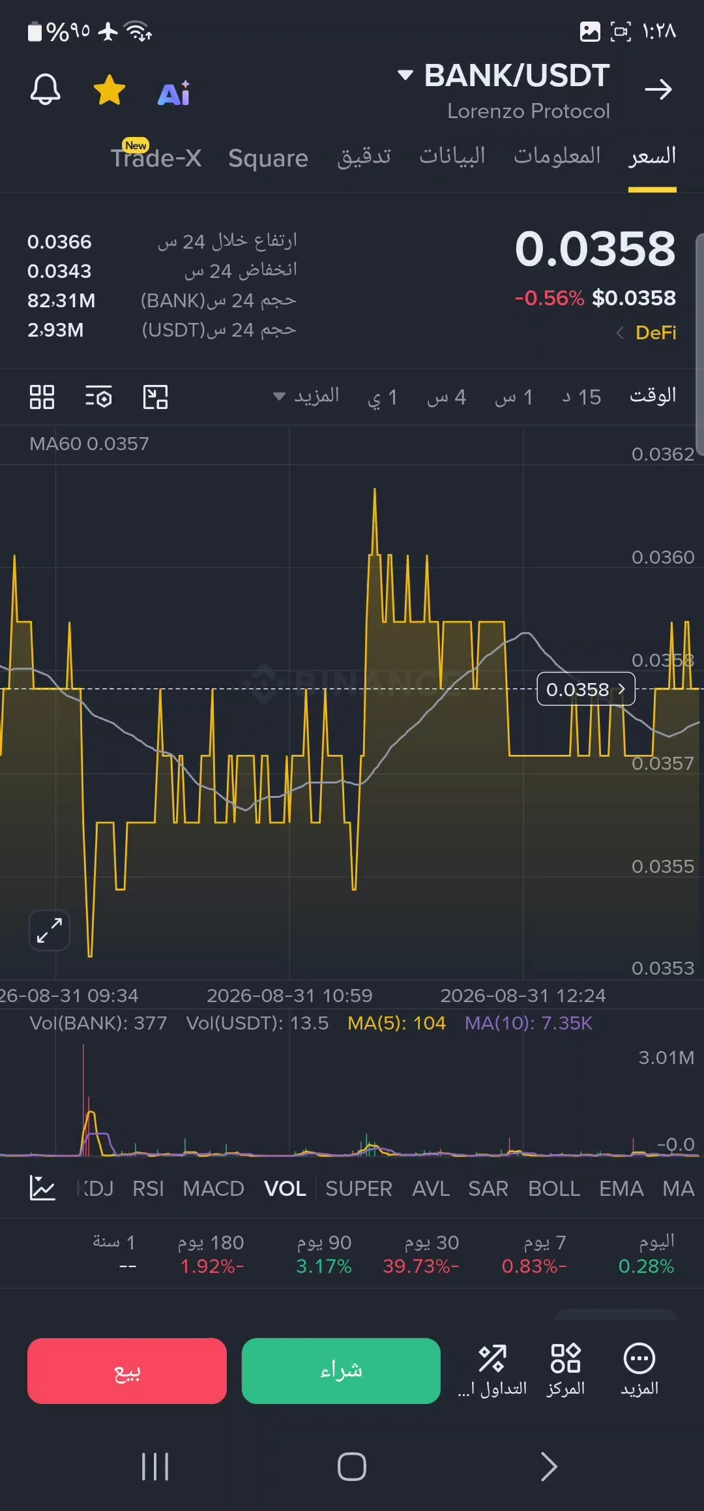Open the screenshot notification icon in status bar

click(590, 31)
